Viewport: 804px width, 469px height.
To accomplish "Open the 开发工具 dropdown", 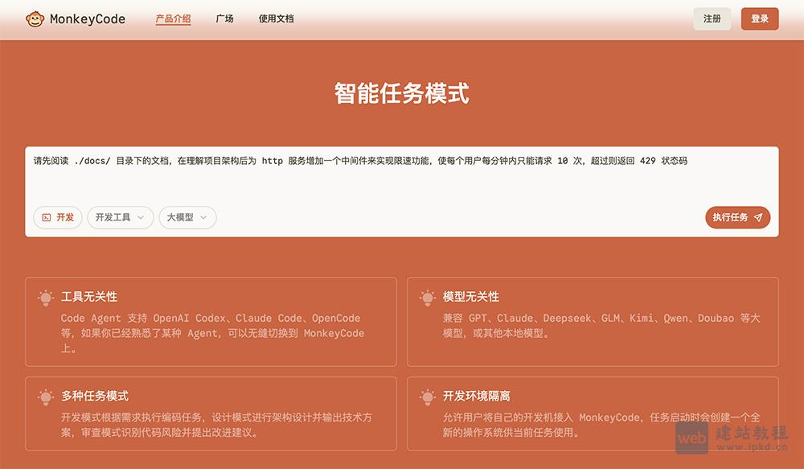I will [120, 217].
